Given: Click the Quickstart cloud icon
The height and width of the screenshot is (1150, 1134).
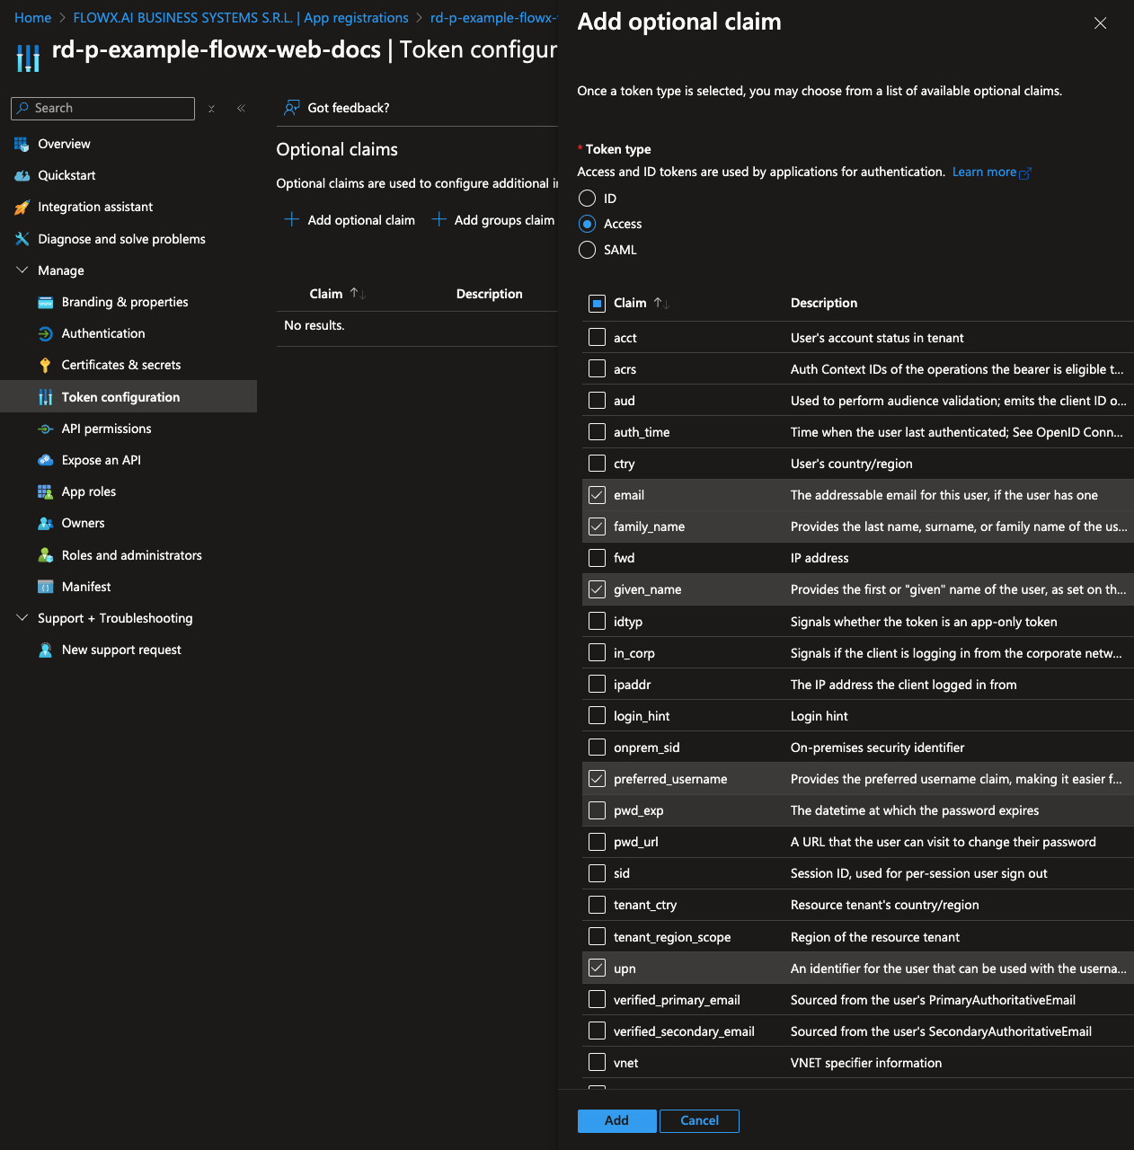Looking at the screenshot, I should pyautogui.click(x=22, y=175).
